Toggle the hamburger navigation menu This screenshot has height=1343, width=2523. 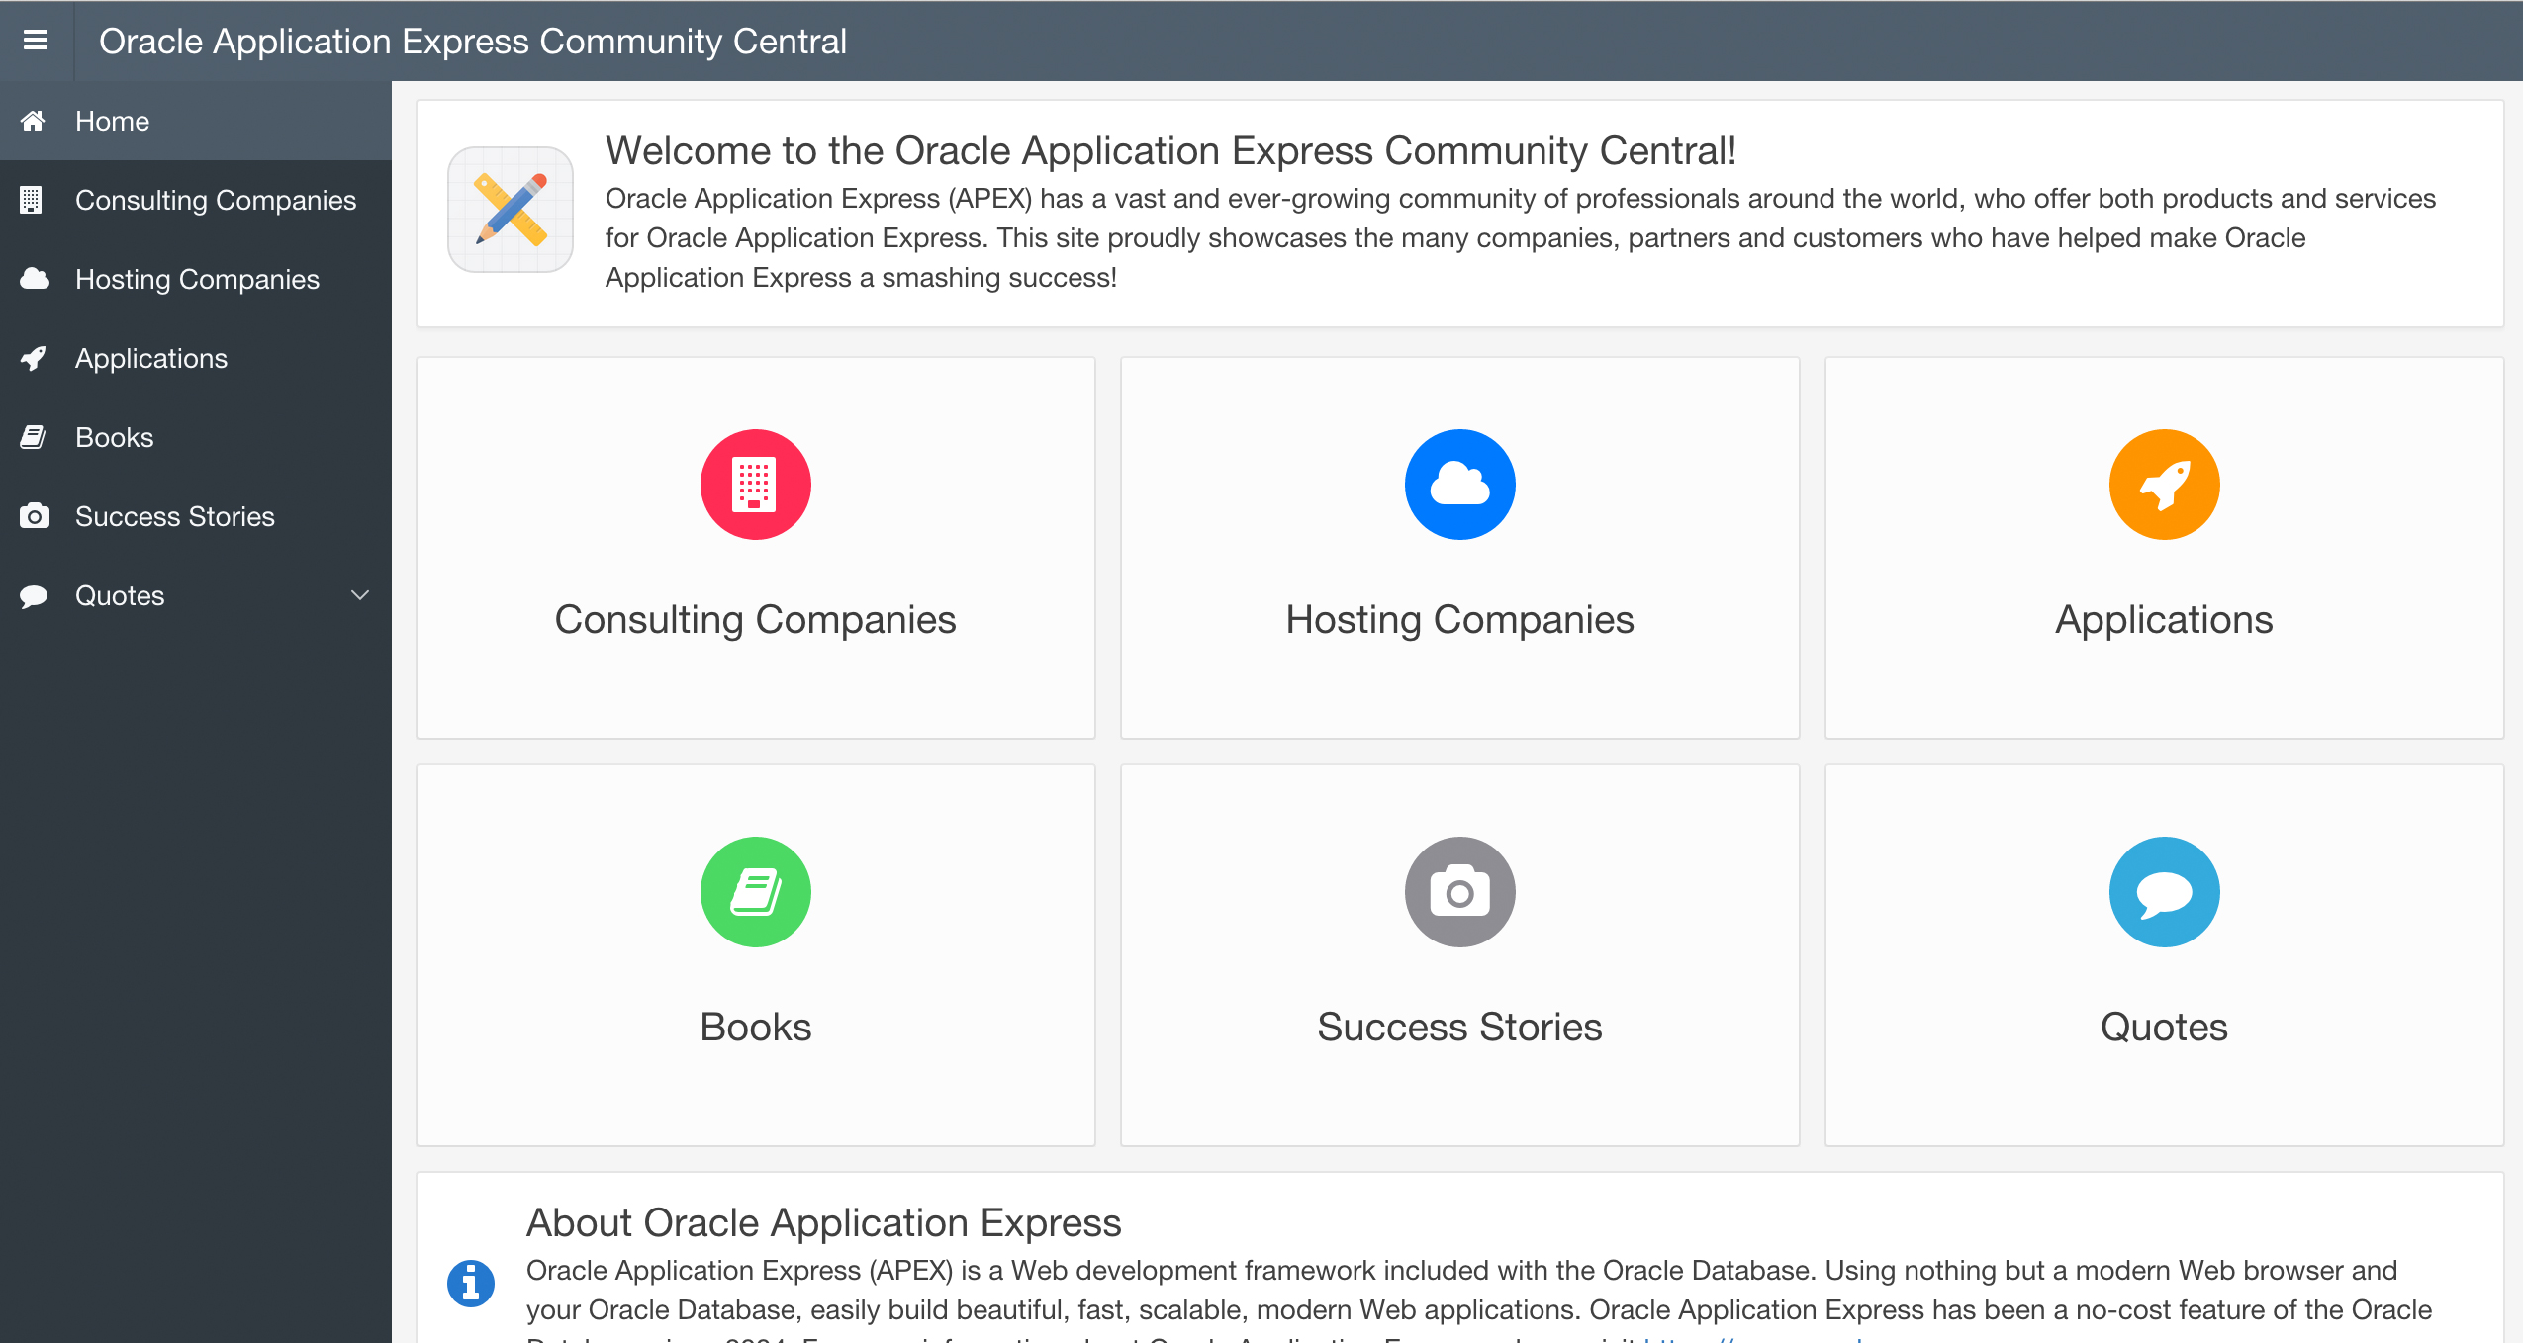pyautogui.click(x=36, y=40)
